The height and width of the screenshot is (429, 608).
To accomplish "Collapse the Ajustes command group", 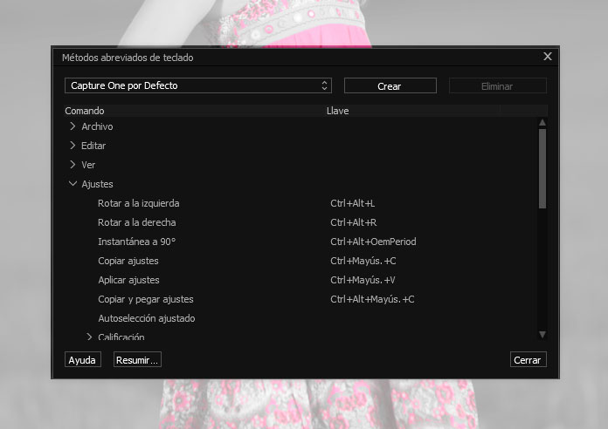I will pyautogui.click(x=73, y=184).
